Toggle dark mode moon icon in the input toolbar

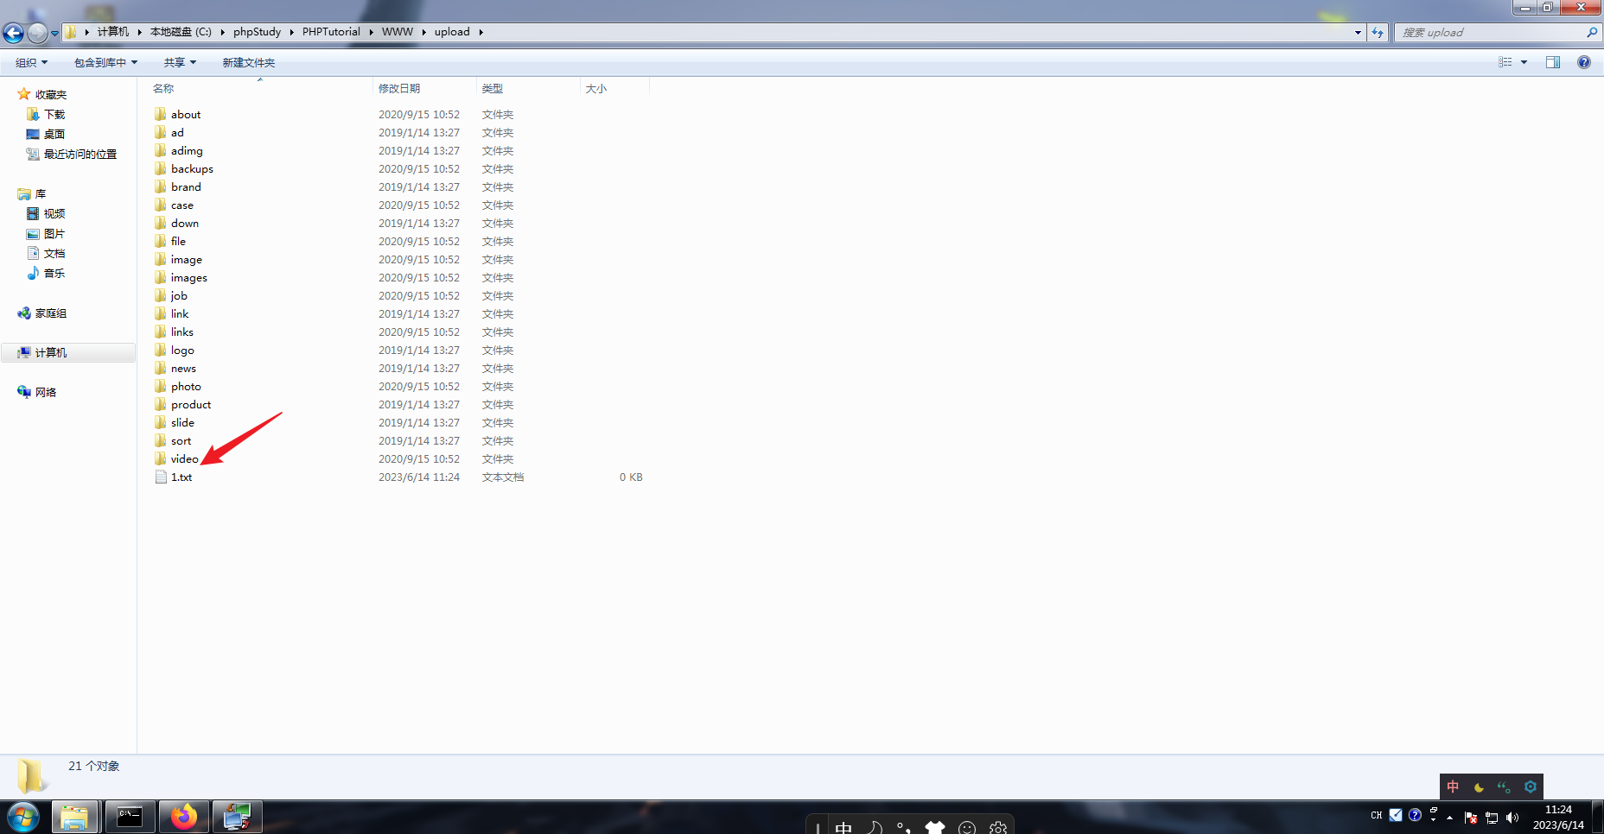pyautogui.click(x=1480, y=787)
